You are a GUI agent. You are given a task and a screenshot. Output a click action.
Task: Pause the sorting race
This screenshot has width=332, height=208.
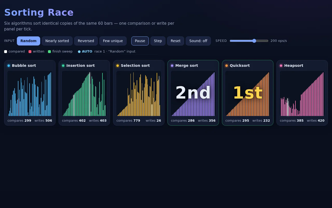point(140,41)
